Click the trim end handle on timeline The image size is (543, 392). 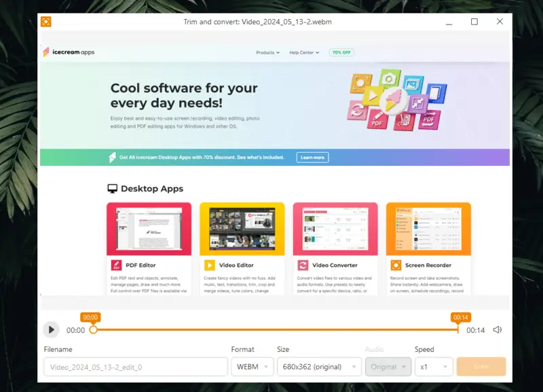[x=457, y=329]
